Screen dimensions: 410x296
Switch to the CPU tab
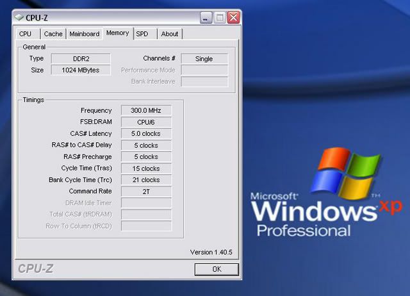28,34
